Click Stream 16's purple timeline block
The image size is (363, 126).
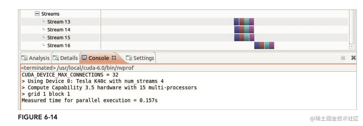272,45
